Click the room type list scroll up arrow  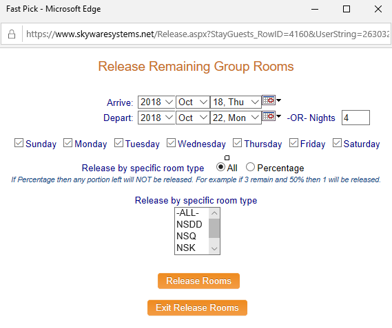pos(214,213)
